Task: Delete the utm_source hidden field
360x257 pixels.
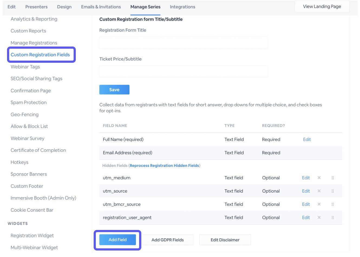Action: (x=319, y=191)
